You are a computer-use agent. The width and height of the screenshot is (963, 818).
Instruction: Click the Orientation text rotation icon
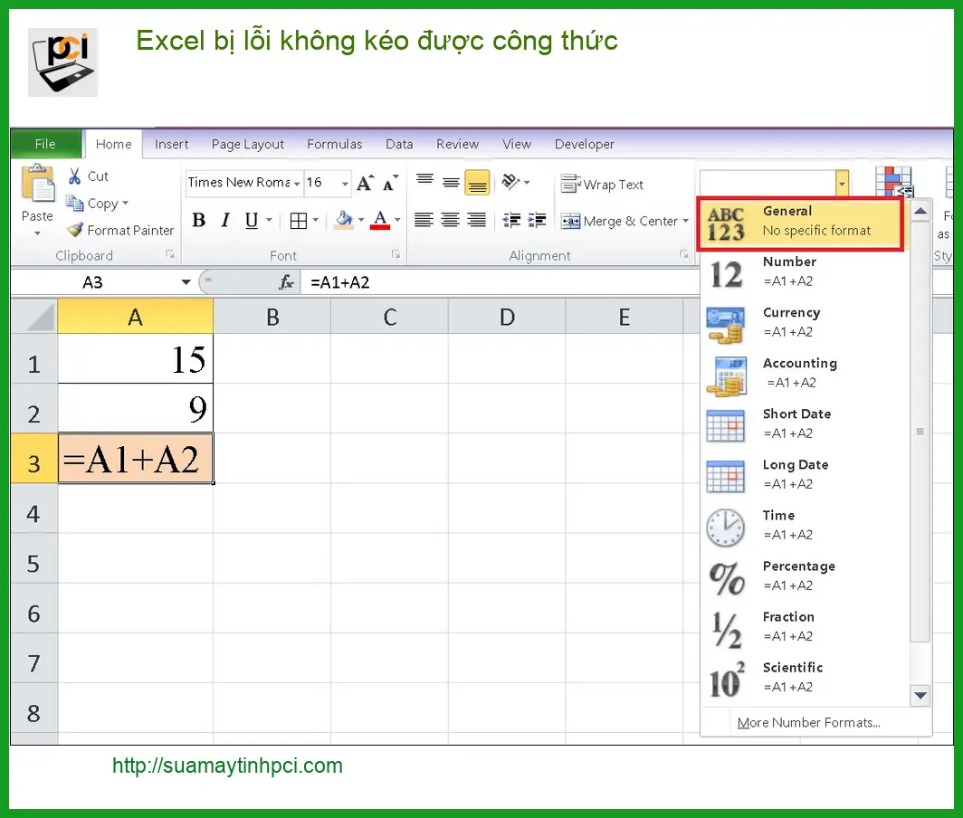click(510, 182)
